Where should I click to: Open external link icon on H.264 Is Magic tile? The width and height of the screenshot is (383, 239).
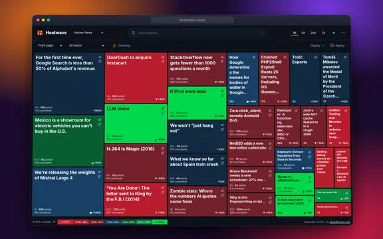[162, 153]
